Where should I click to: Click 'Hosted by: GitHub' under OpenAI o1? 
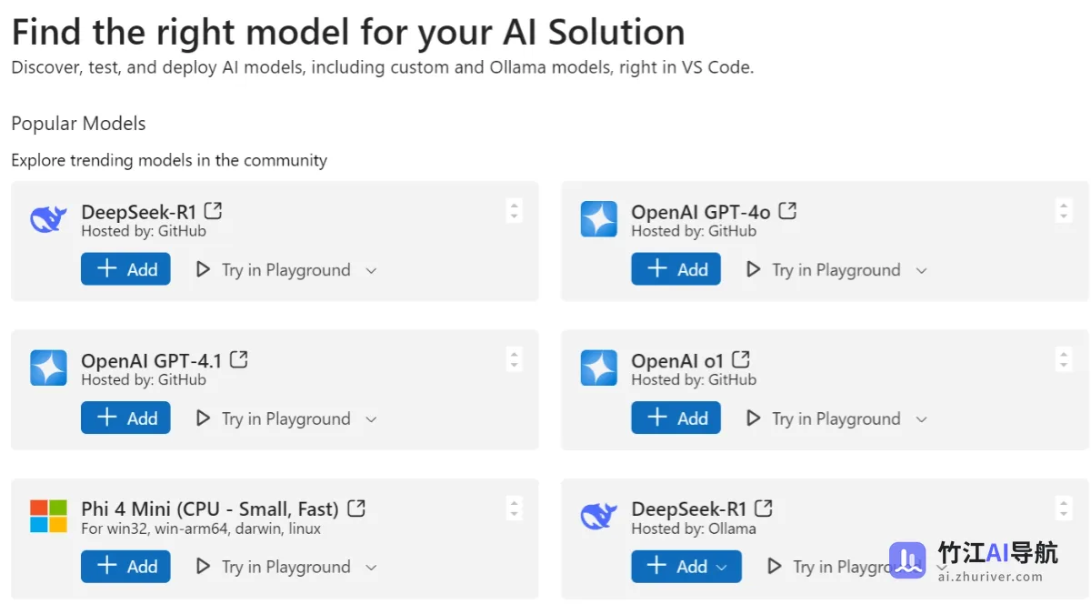point(694,379)
